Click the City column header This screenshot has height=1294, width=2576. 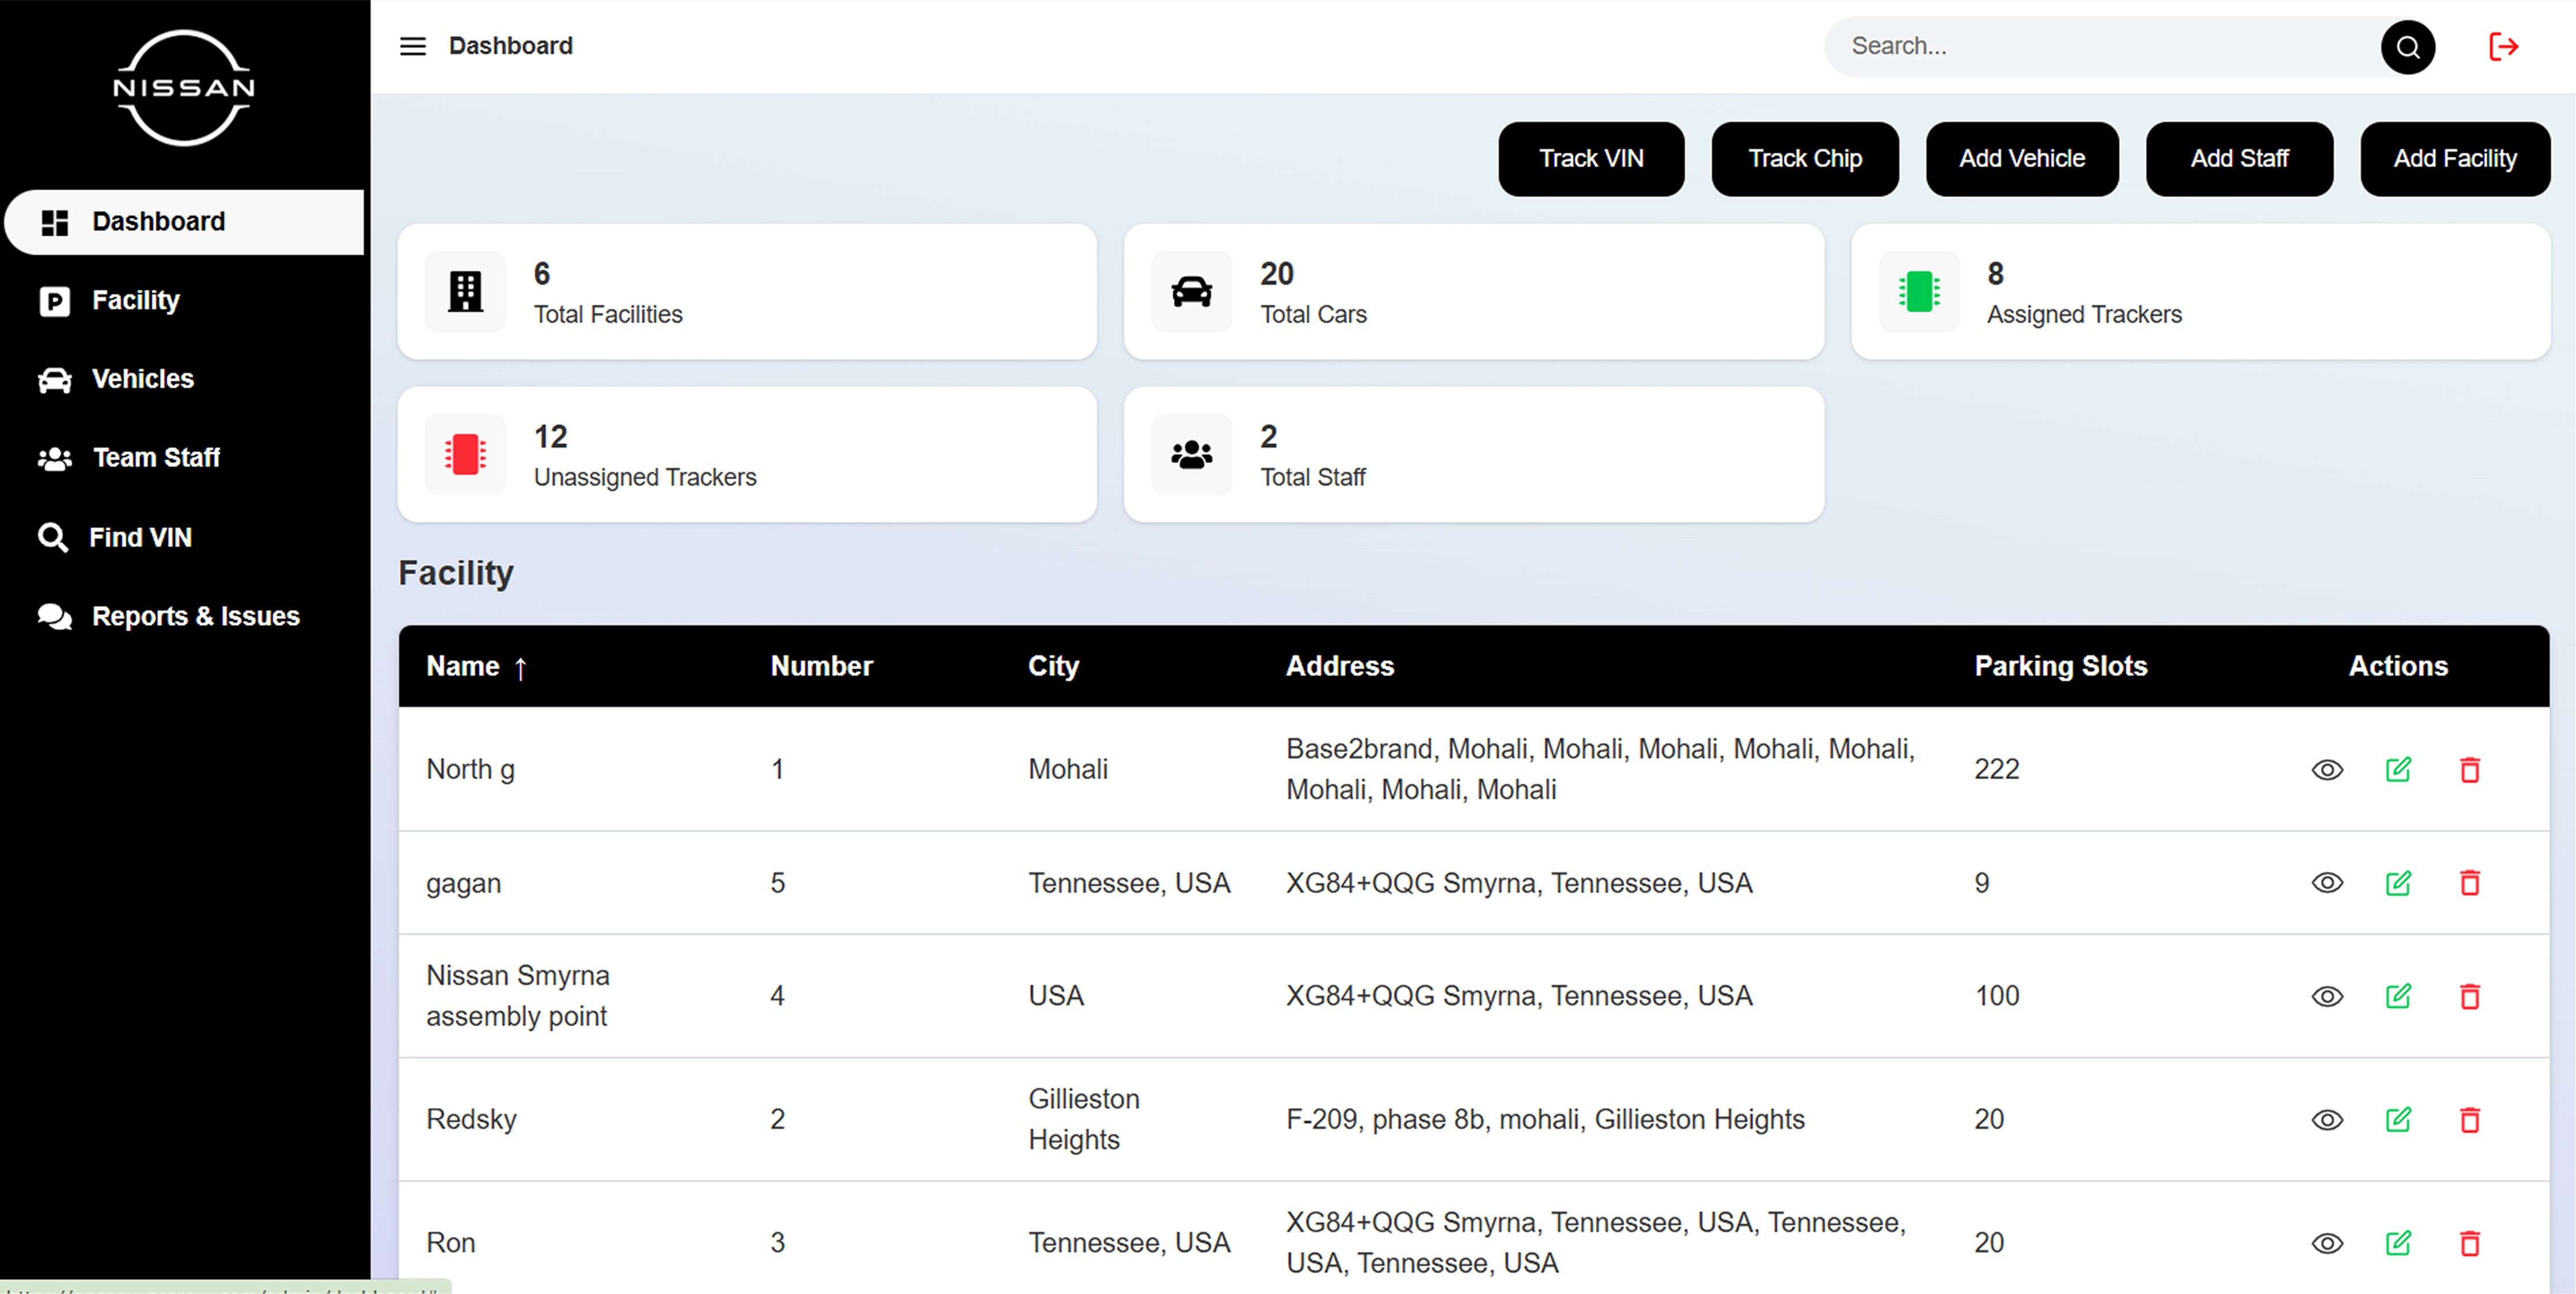point(1053,667)
